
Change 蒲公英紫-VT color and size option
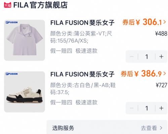81,37
